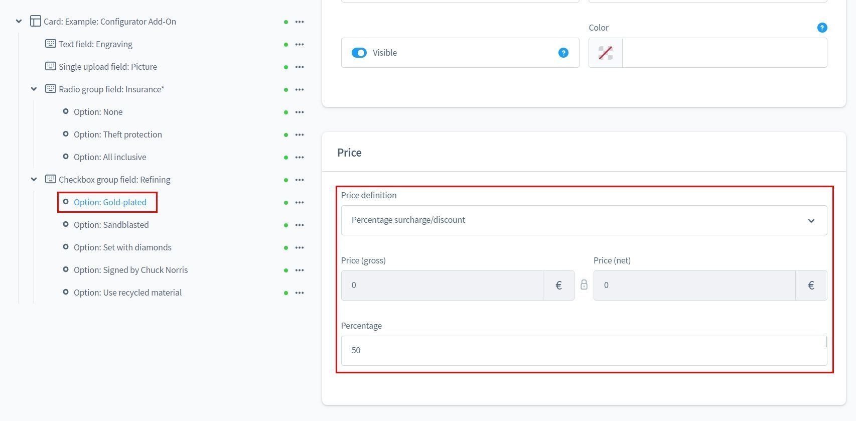Click the Color picker swatch
The height and width of the screenshot is (421, 856).
605,53
